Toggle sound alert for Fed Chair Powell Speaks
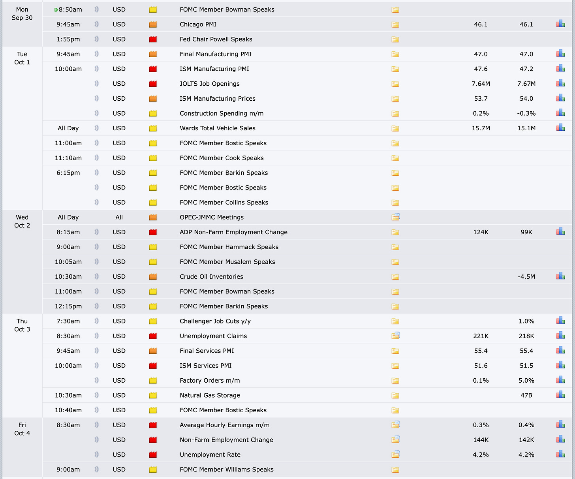 pos(97,39)
